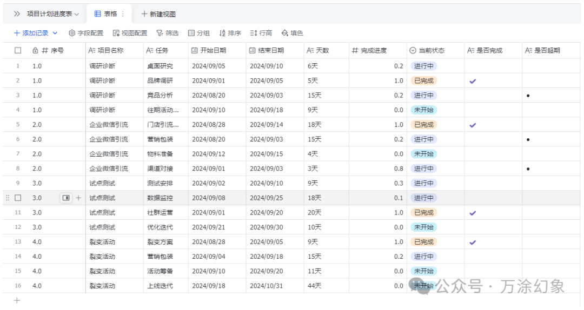The width and height of the screenshot is (584, 310).
Task: Click checkmark in 品牌调研 row
Action: click(473, 81)
